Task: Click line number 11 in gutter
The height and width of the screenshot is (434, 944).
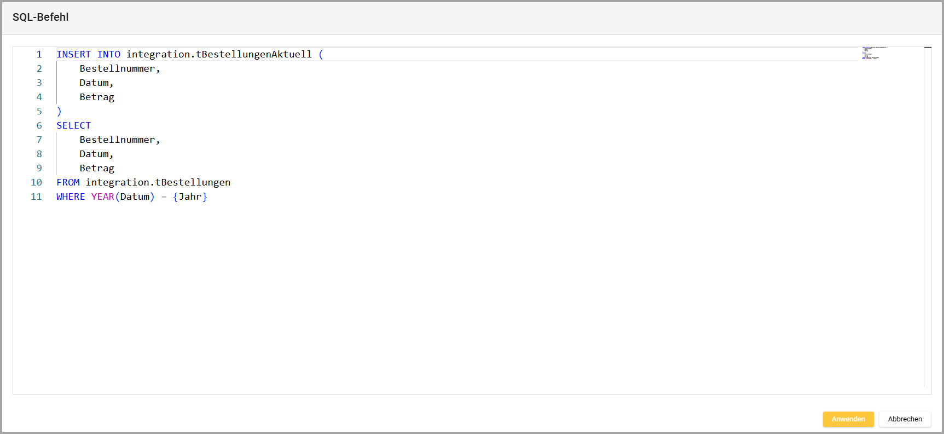Action: pos(36,196)
